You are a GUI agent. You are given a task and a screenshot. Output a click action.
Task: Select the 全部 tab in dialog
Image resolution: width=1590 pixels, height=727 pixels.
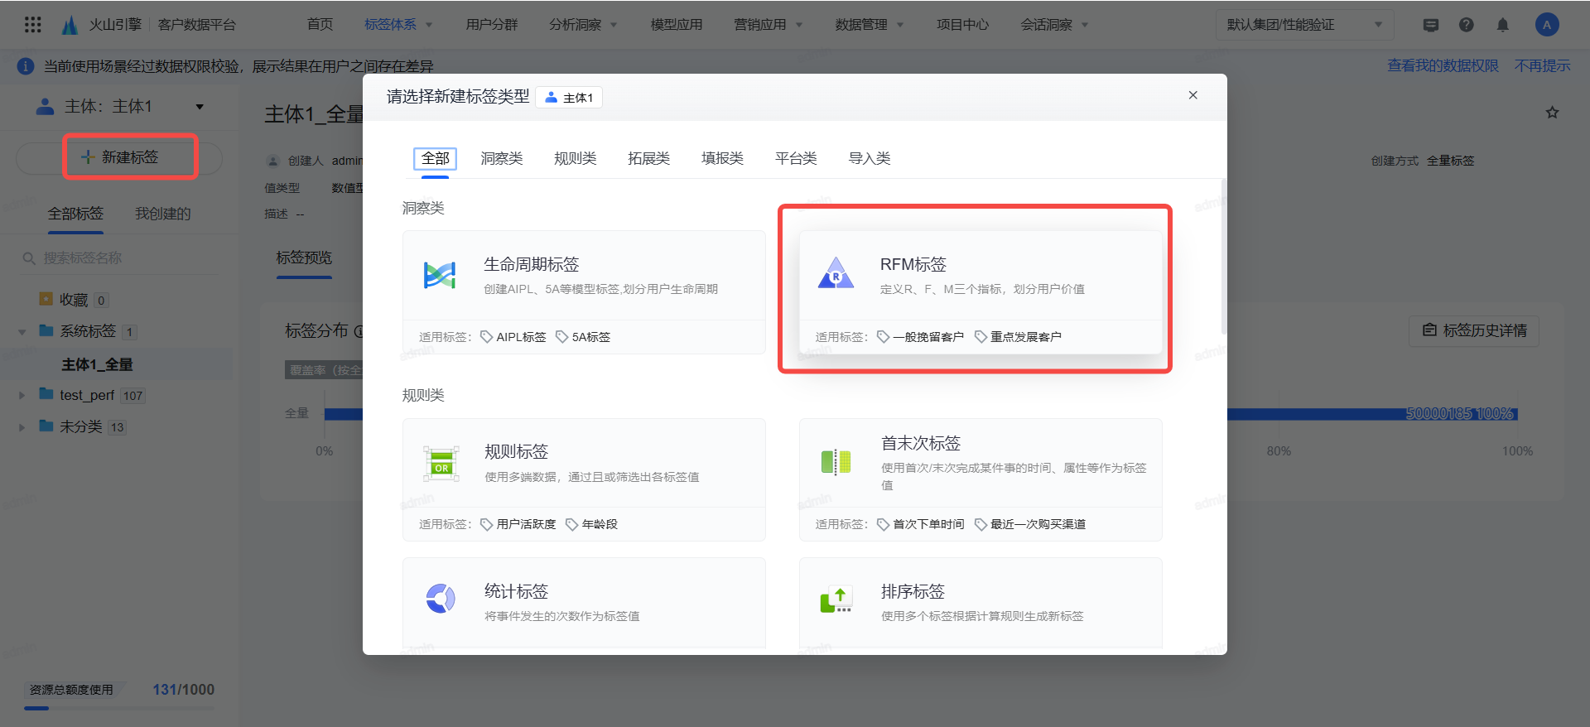(x=435, y=158)
